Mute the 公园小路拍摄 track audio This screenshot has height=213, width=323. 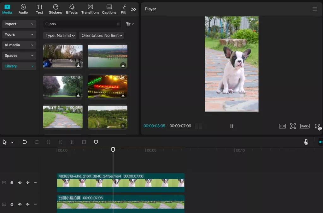coord(28,204)
